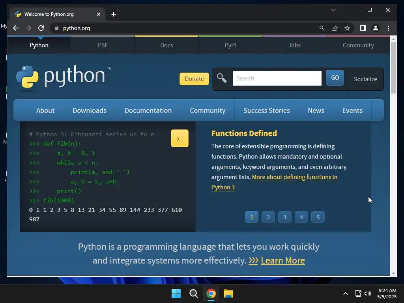
Task: Open clock showing 9:24 AM
Action: [387, 294]
